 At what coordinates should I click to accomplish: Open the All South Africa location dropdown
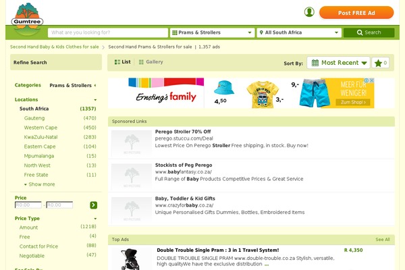pos(299,32)
